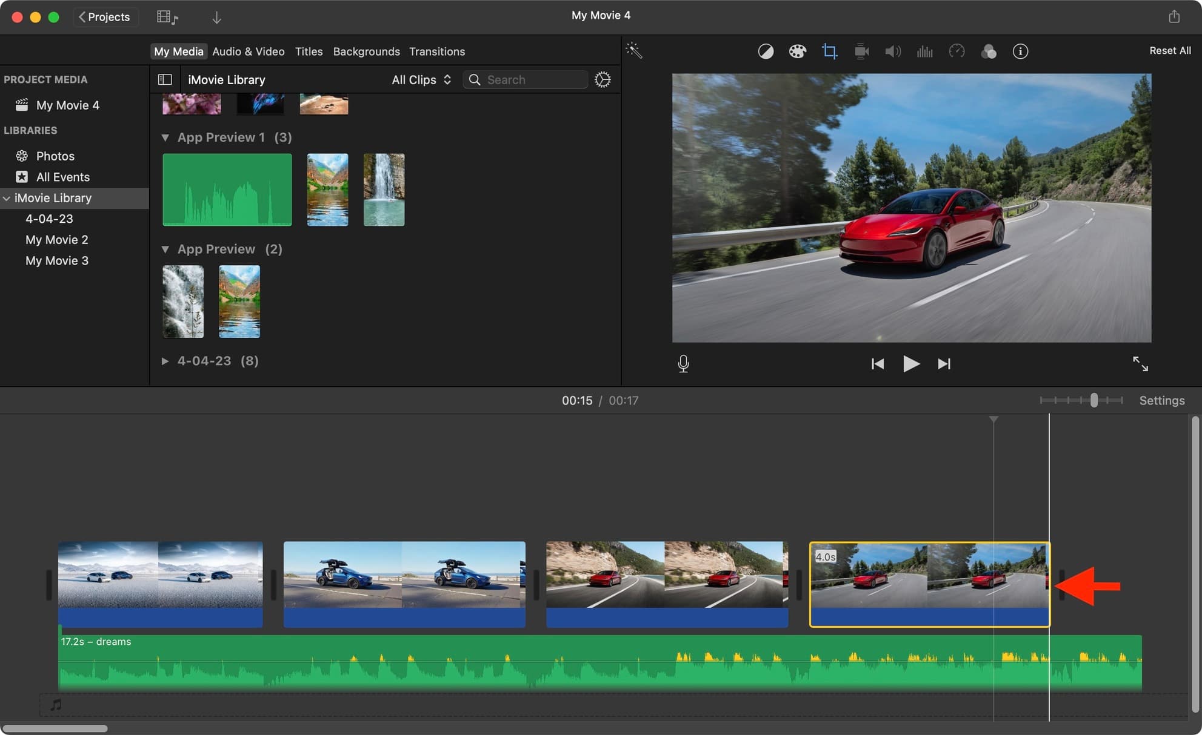Click the Reset All button
1202x735 pixels.
1170,50
